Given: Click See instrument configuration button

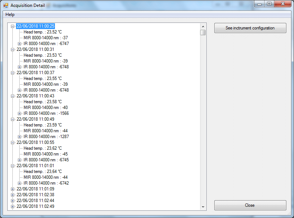Looking at the screenshot, I should 250,28.
